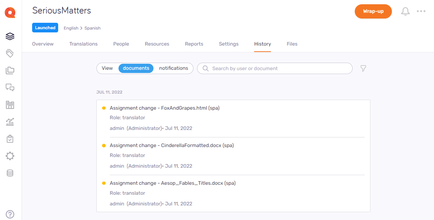Open the chart analytics icon in sidebar
434x220 pixels.
(10, 122)
